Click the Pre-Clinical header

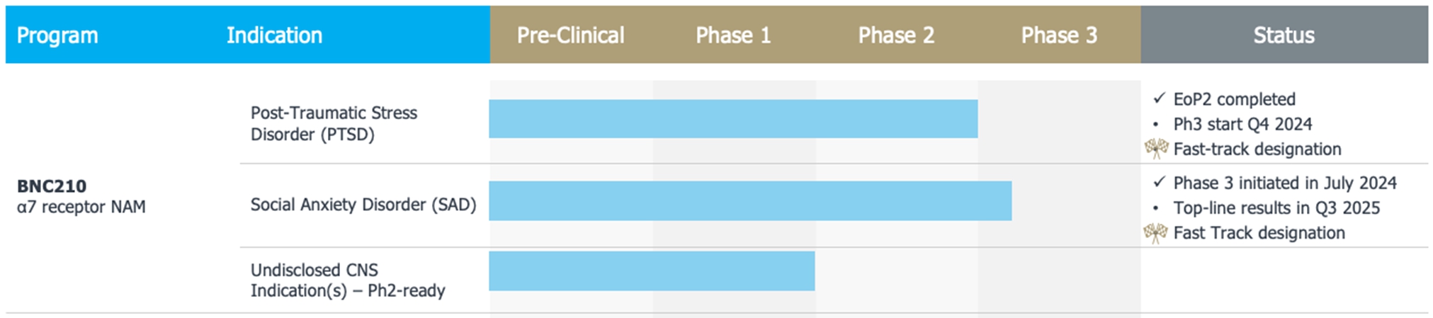[x=570, y=35]
